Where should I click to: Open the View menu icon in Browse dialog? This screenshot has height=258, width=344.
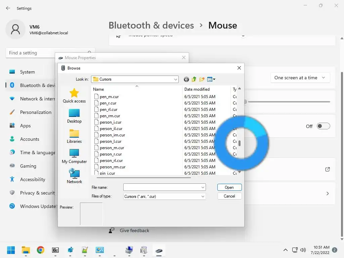click(211, 79)
